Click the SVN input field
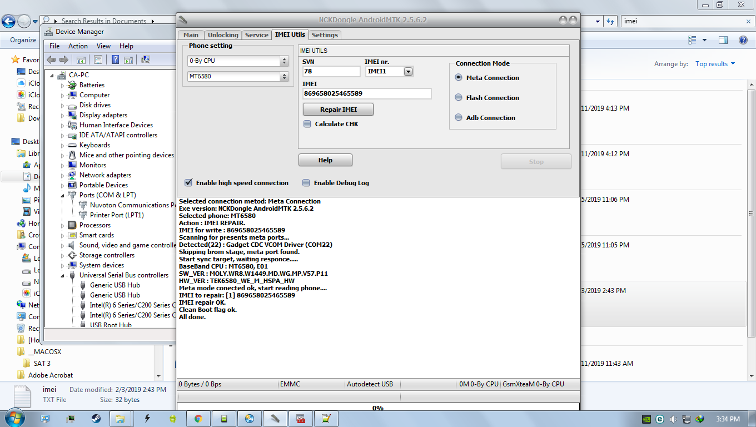This screenshot has height=427, width=756. point(331,71)
